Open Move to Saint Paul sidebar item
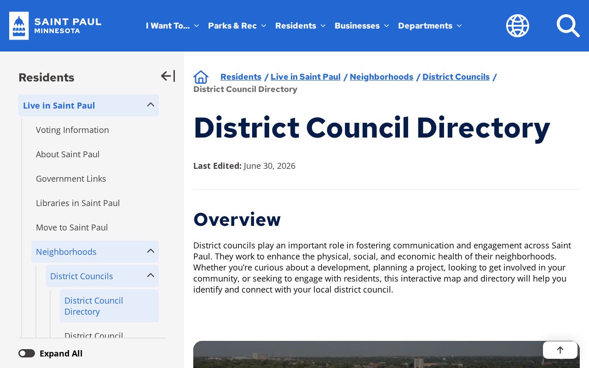Image resolution: width=589 pixels, height=368 pixels. [72, 227]
